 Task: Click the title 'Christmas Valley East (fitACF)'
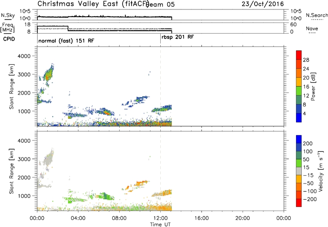click(x=93, y=4)
